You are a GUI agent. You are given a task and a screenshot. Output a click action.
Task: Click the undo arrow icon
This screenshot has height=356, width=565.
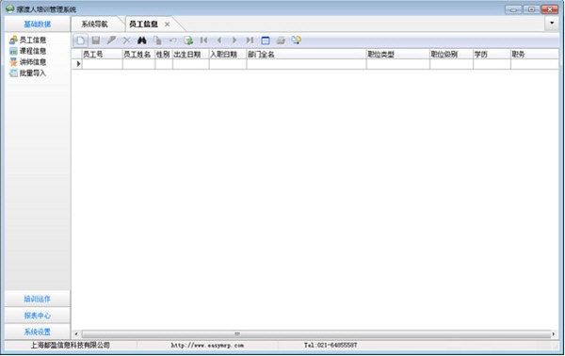(173, 40)
